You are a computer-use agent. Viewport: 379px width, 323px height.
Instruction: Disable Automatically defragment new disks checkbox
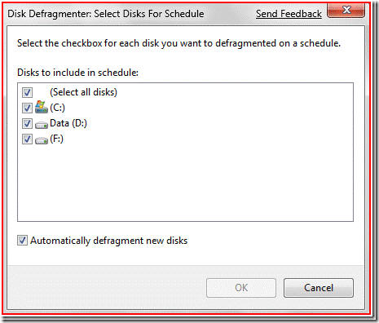(x=22, y=241)
